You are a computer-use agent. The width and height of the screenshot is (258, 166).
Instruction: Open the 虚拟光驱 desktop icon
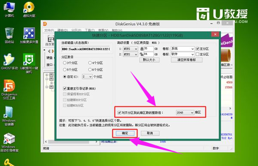29,9
